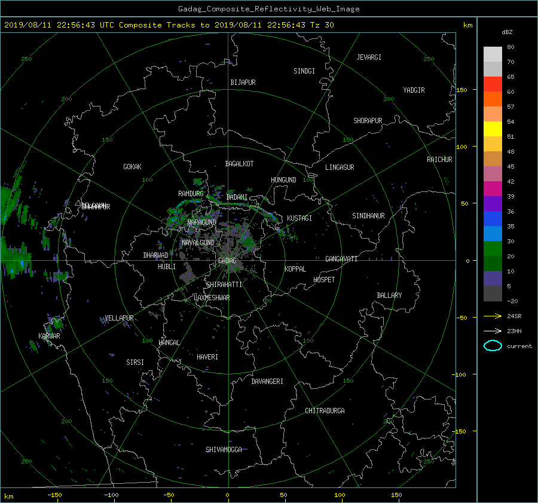Click the 150 y-axis tick label
Viewport: 538px width, 503px height.
click(x=462, y=90)
